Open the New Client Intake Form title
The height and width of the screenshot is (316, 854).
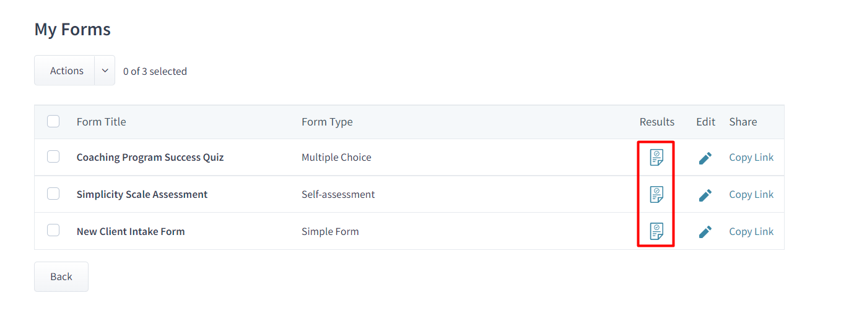131,232
